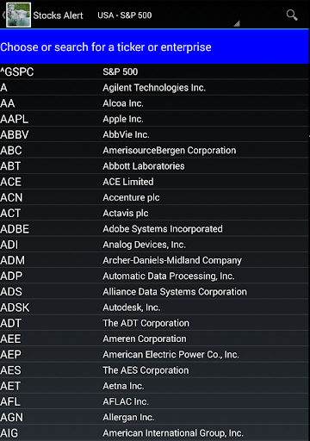Go back using the Stocks Alert back arrow
Screen dimensions: 310x441
click(3, 15)
